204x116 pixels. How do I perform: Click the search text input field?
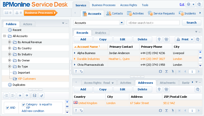coord(153,23)
